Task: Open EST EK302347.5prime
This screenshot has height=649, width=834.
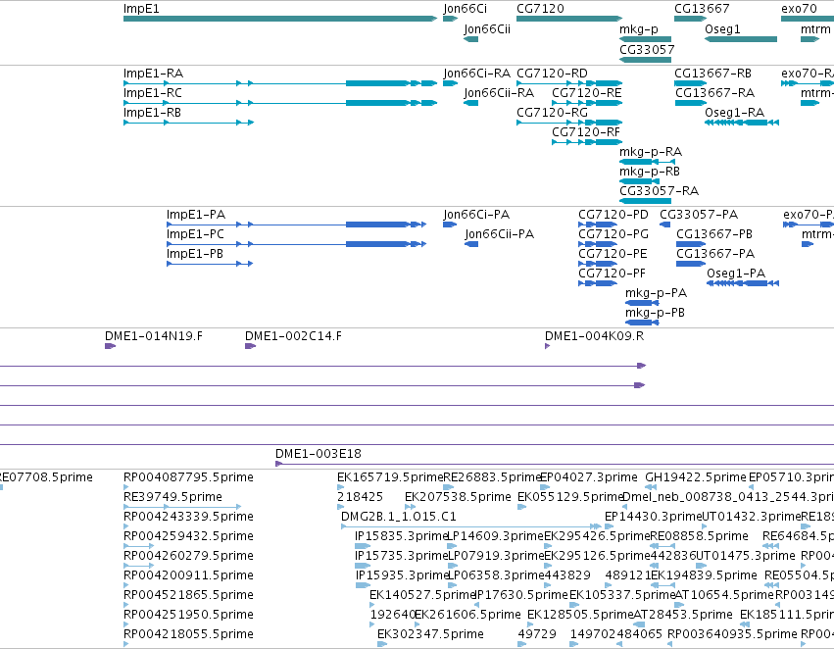Action: tap(382, 644)
